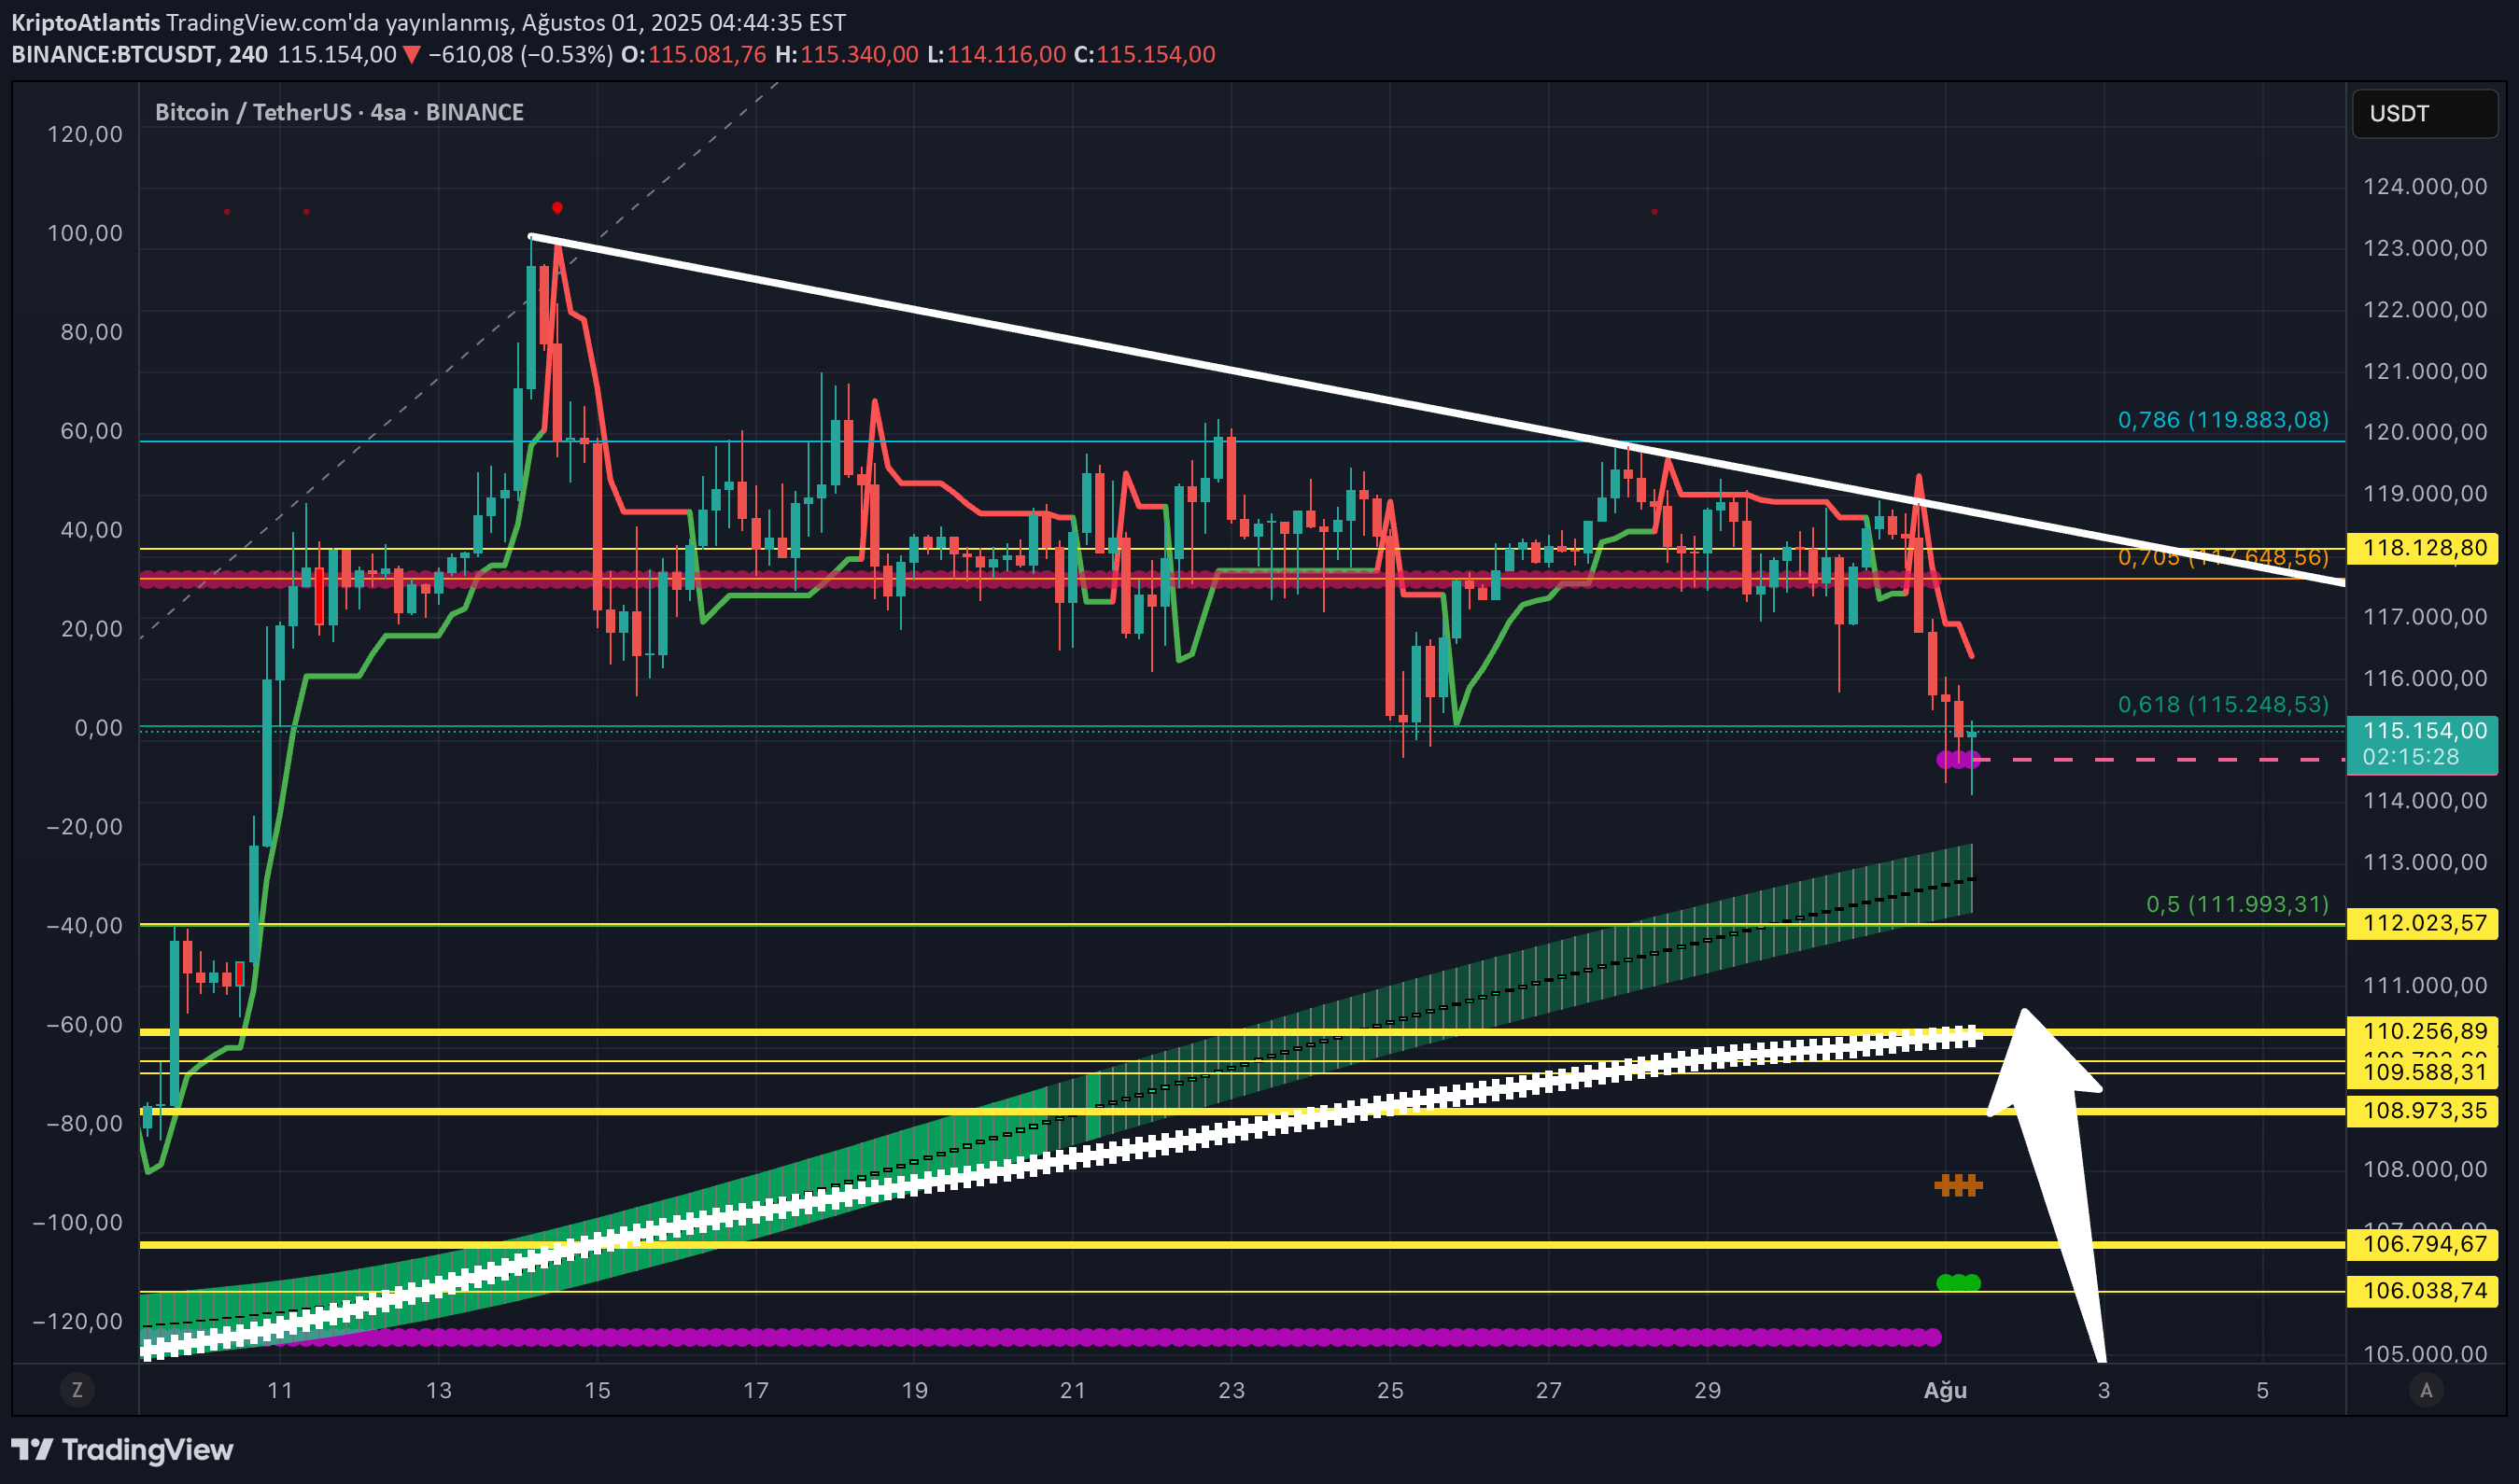Click 124.000,00 on the right price scale
Viewport: 2519px width, 1484px height.
pyautogui.click(x=2425, y=186)
